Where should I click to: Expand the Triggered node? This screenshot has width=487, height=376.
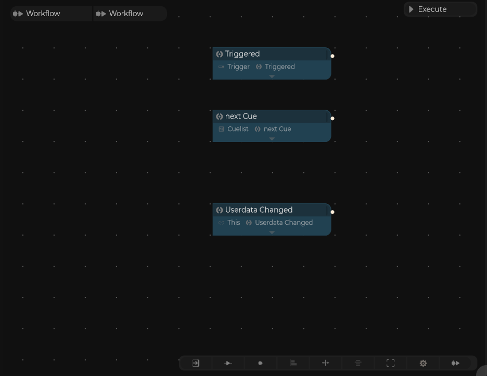click(272, 76)
